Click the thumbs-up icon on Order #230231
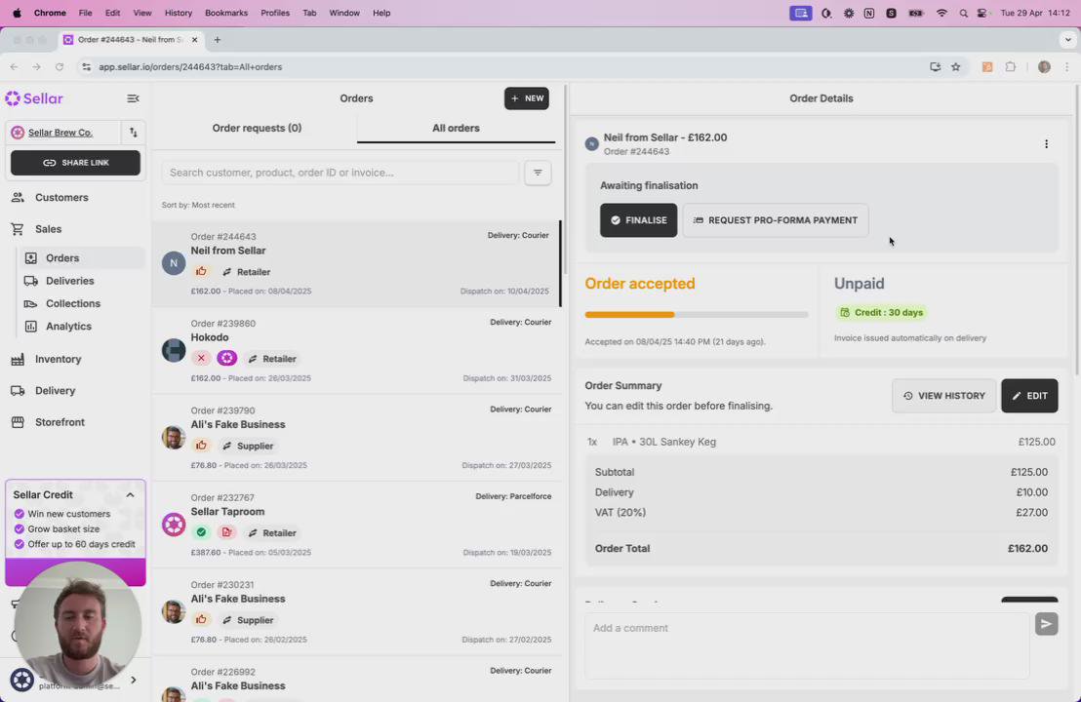1081x702 pixels. click(x=201, y=620)
